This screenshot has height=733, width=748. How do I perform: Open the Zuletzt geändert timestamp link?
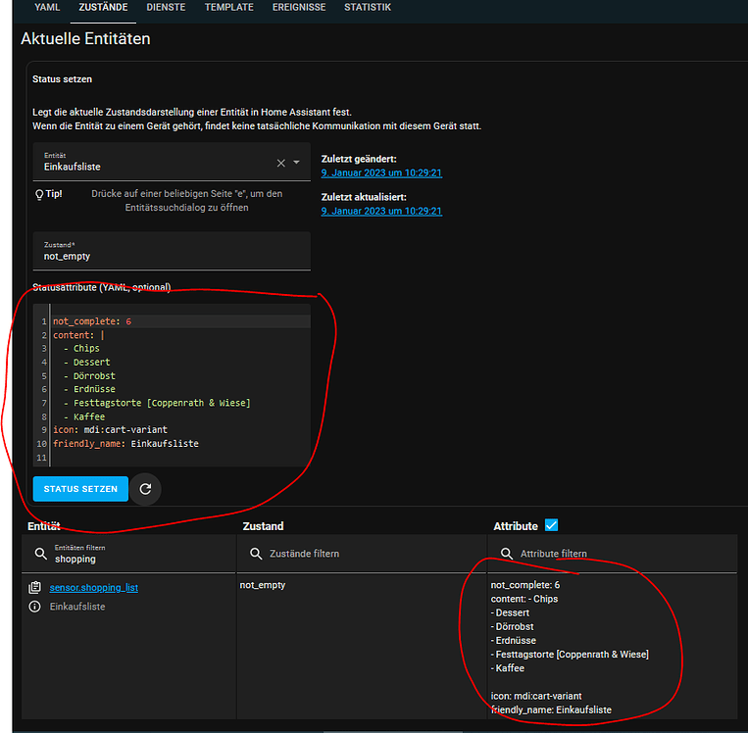381,173
